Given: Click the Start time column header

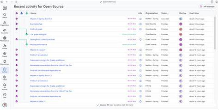Looking at the screenshot, I should click(194, 13).
